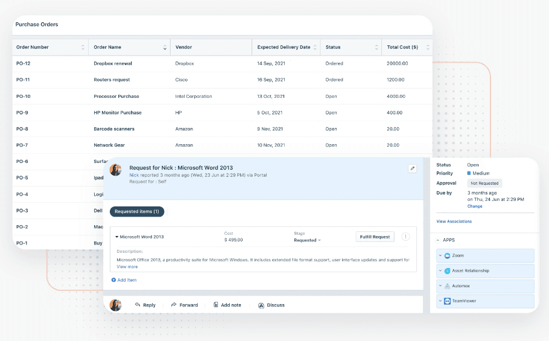Viewport: 549px width, 341px height.
Task: Click the Reply button
Action: pos(145,305)
